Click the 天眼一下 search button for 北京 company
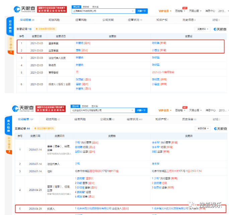The width and height of the screenshot is (229, 215). click(141, 110)
